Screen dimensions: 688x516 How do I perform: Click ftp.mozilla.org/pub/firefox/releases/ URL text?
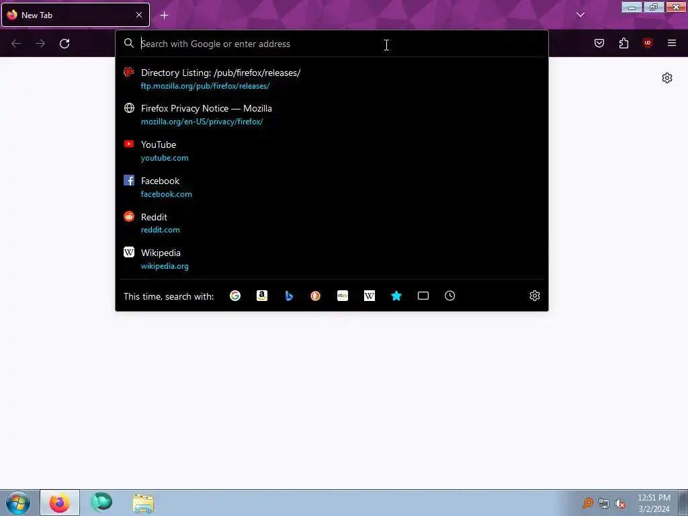coord(206,86)
